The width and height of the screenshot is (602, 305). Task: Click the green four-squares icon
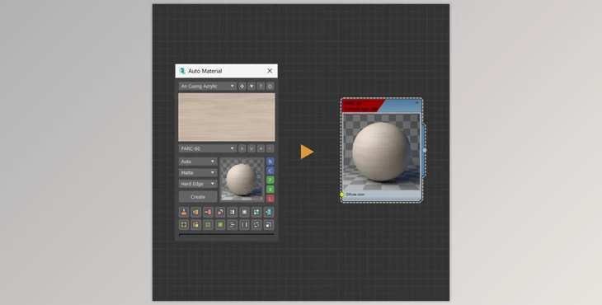coord(208,224)
